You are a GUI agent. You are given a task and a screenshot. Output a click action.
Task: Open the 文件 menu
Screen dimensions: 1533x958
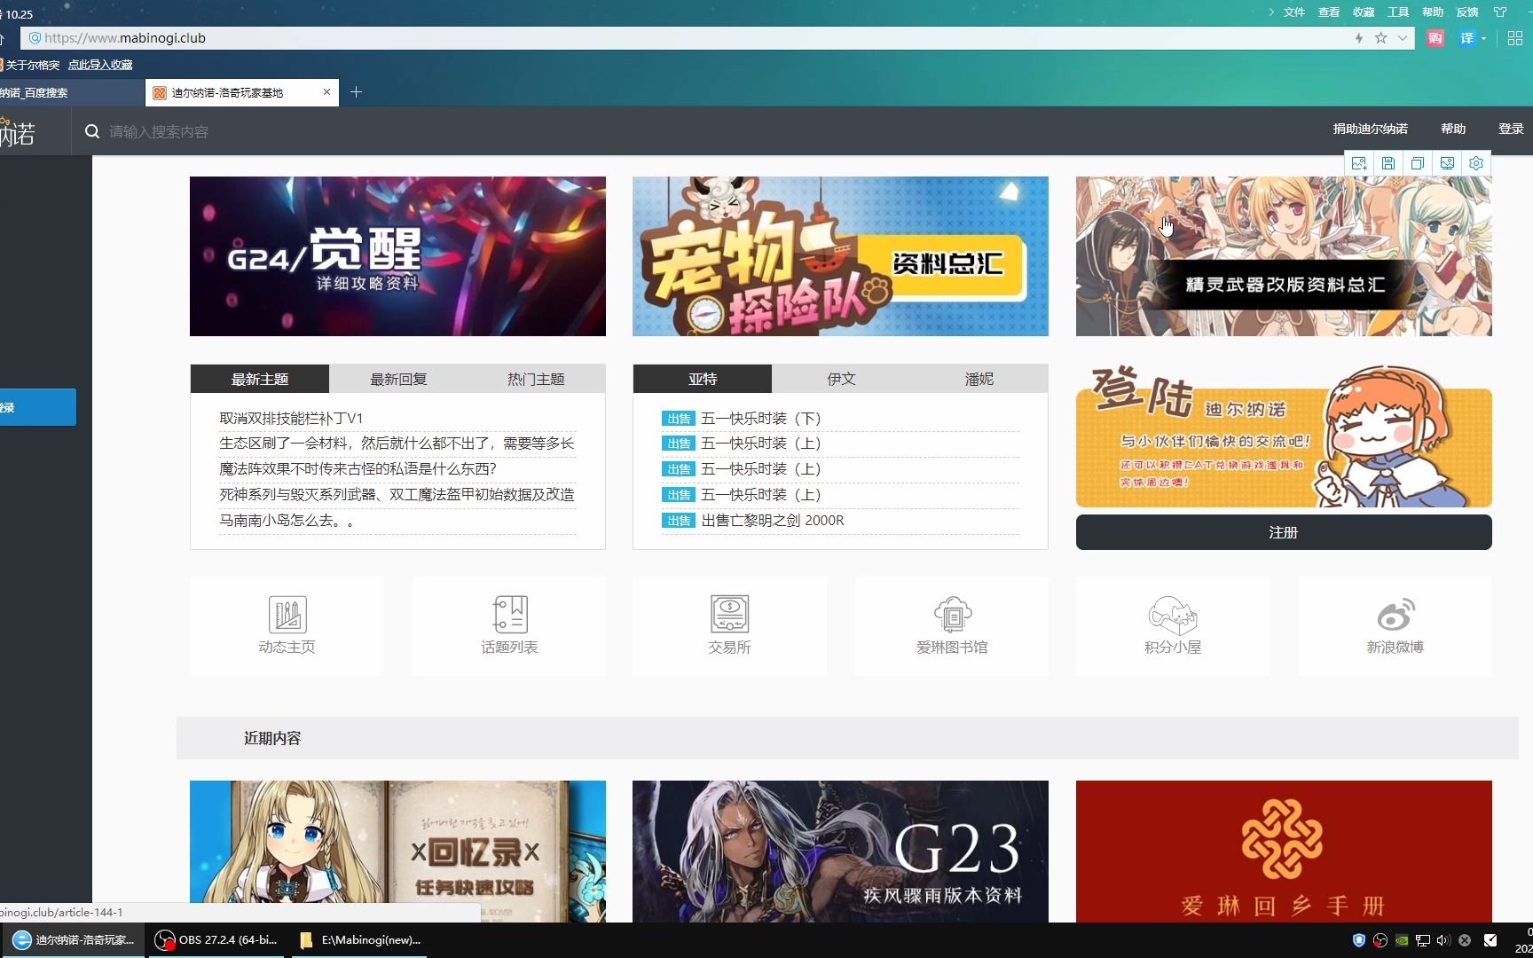pos(1294,12)
